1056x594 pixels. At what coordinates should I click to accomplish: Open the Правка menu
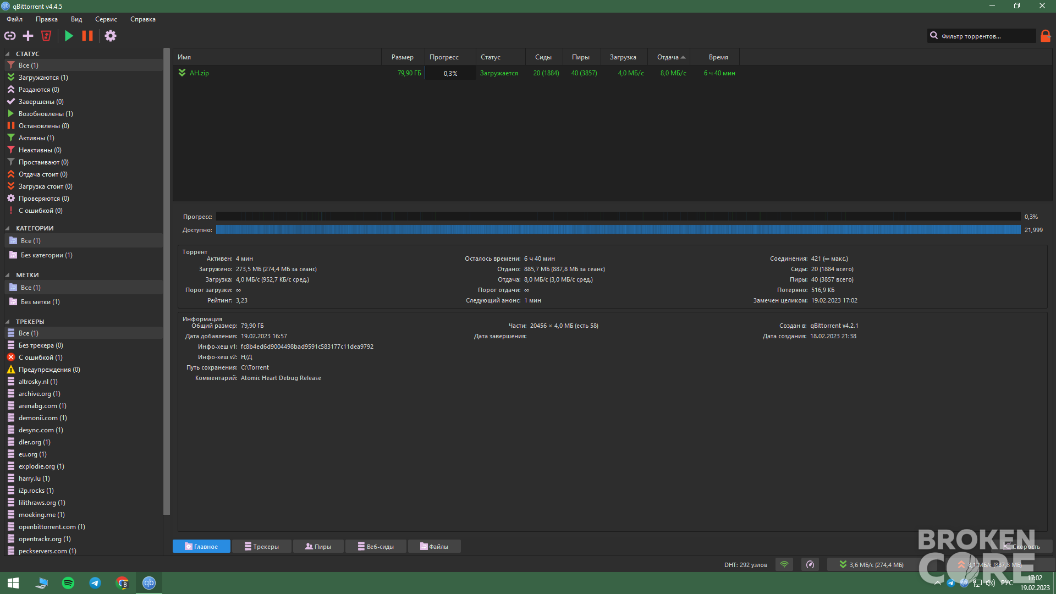coord(47,19)
